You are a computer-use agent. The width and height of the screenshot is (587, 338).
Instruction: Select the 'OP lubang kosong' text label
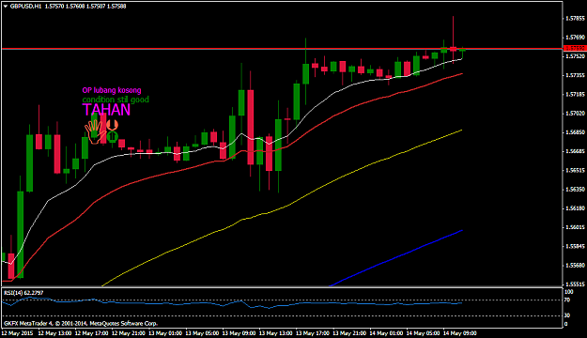pyautogui.click(x=112, y=90)
